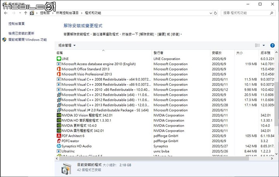Click pdfforge GmbH cell for PDFCreator
This screenshot has width=279, height=177.
[166, 141]
